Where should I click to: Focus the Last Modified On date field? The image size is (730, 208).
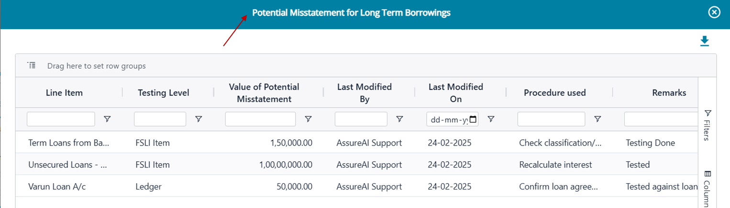point(447,119)
